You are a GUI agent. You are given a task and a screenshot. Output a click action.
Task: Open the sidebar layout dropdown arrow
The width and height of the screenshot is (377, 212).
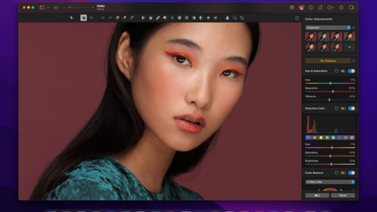pos(48,8)
